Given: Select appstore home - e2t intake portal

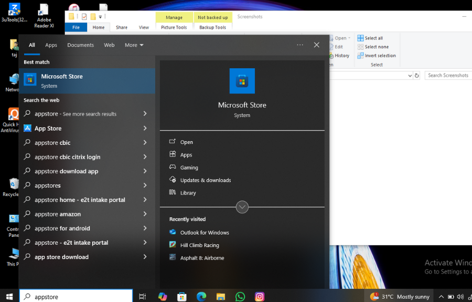Looking at the screenshot, I should point(87,200).
